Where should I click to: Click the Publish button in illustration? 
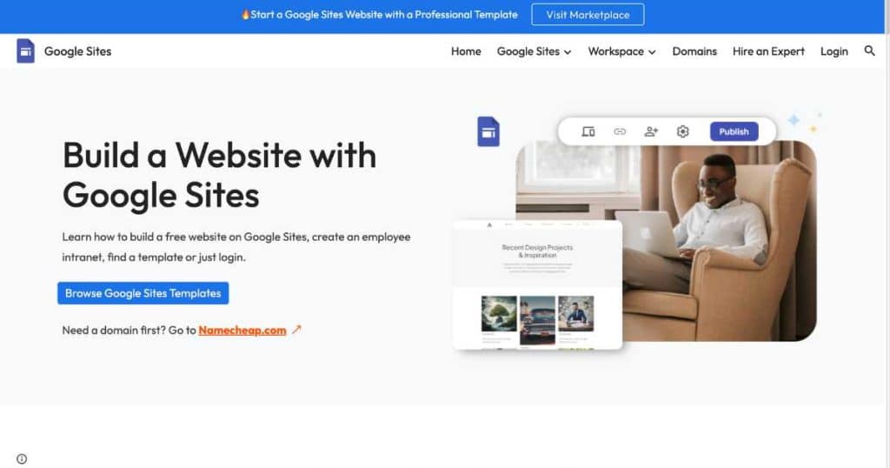[734, 131]
